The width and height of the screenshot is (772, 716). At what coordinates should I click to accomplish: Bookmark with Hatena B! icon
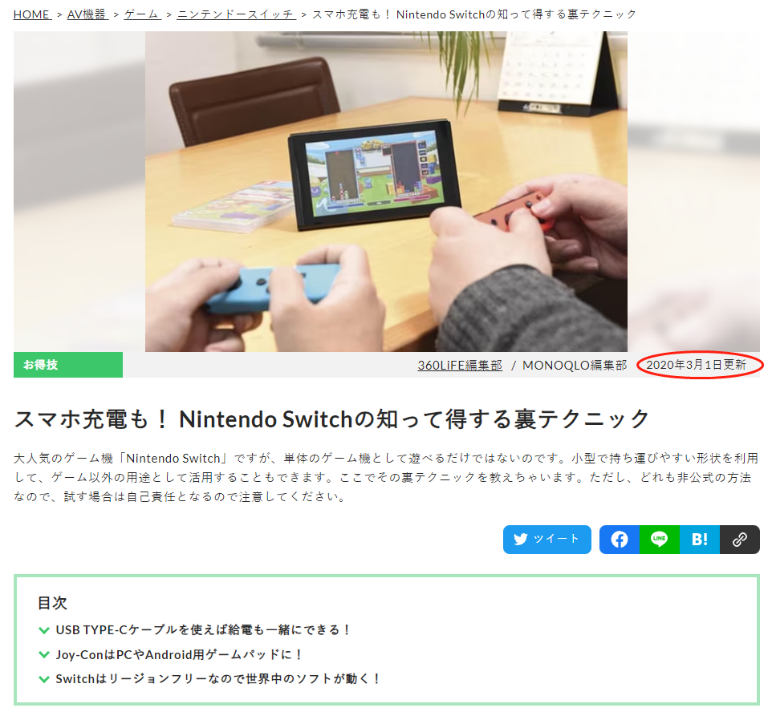[700, 540]
